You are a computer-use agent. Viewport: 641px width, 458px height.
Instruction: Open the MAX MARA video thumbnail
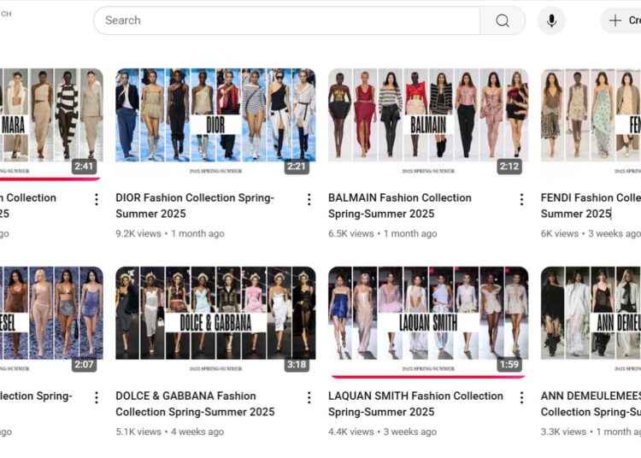coord(51,124)
